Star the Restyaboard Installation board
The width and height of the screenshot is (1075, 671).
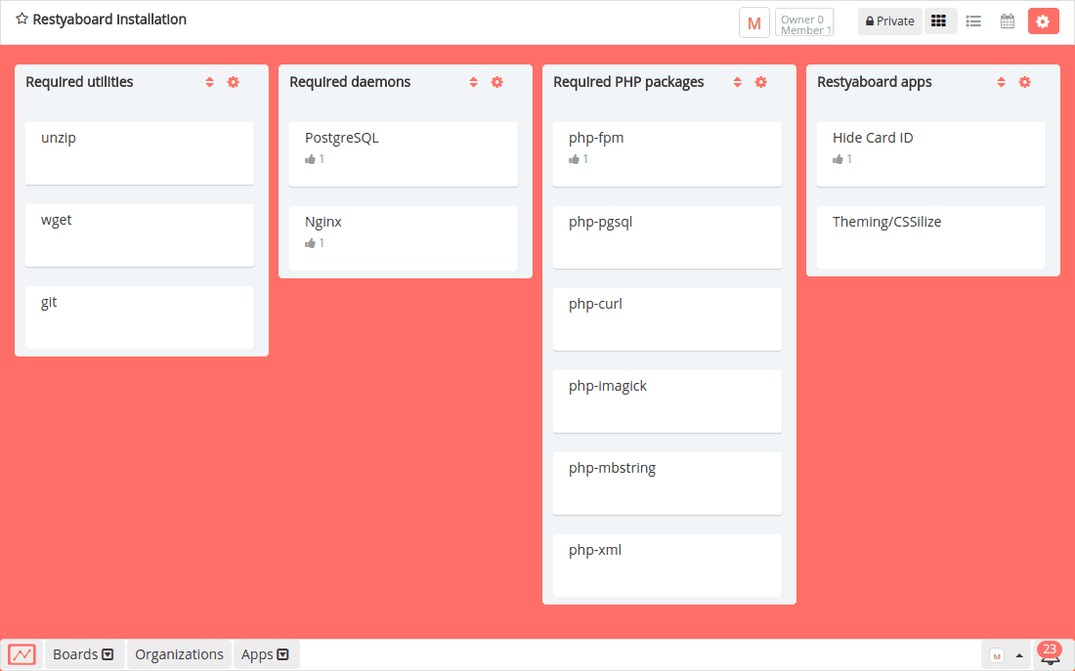point(21,20)
